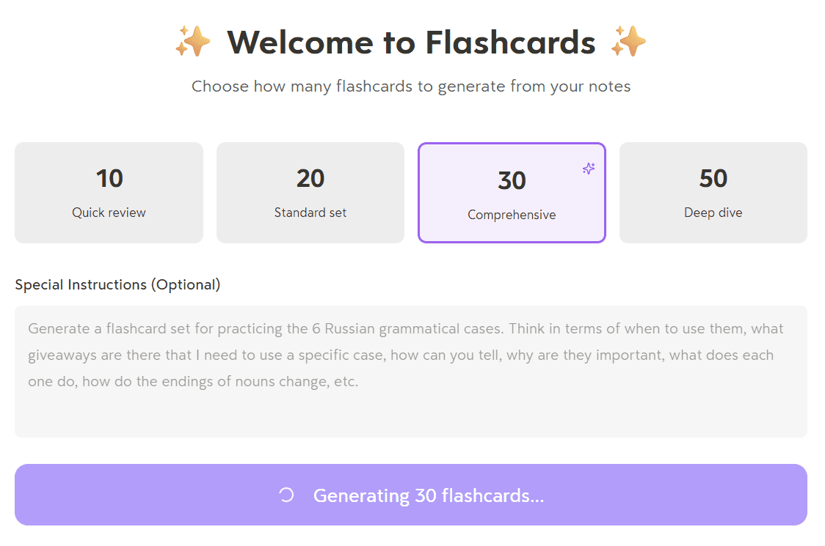Click the Welcome to Flashcards heading
Image resolution: width=825 pixels, height=546 pixels.
tap(412, 43)
